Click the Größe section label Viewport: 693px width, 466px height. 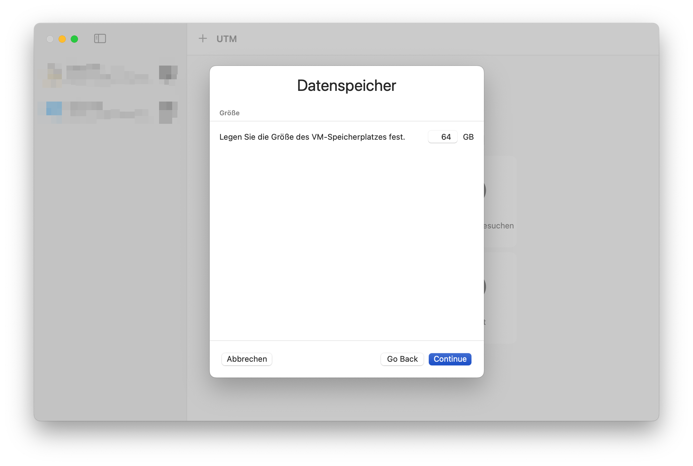(229, 113)
